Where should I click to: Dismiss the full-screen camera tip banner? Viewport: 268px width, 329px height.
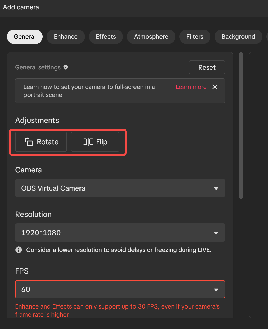(x=215, y=87)
